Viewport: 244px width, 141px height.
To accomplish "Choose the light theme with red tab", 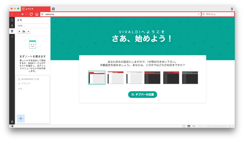I will [x=97, y=78].
